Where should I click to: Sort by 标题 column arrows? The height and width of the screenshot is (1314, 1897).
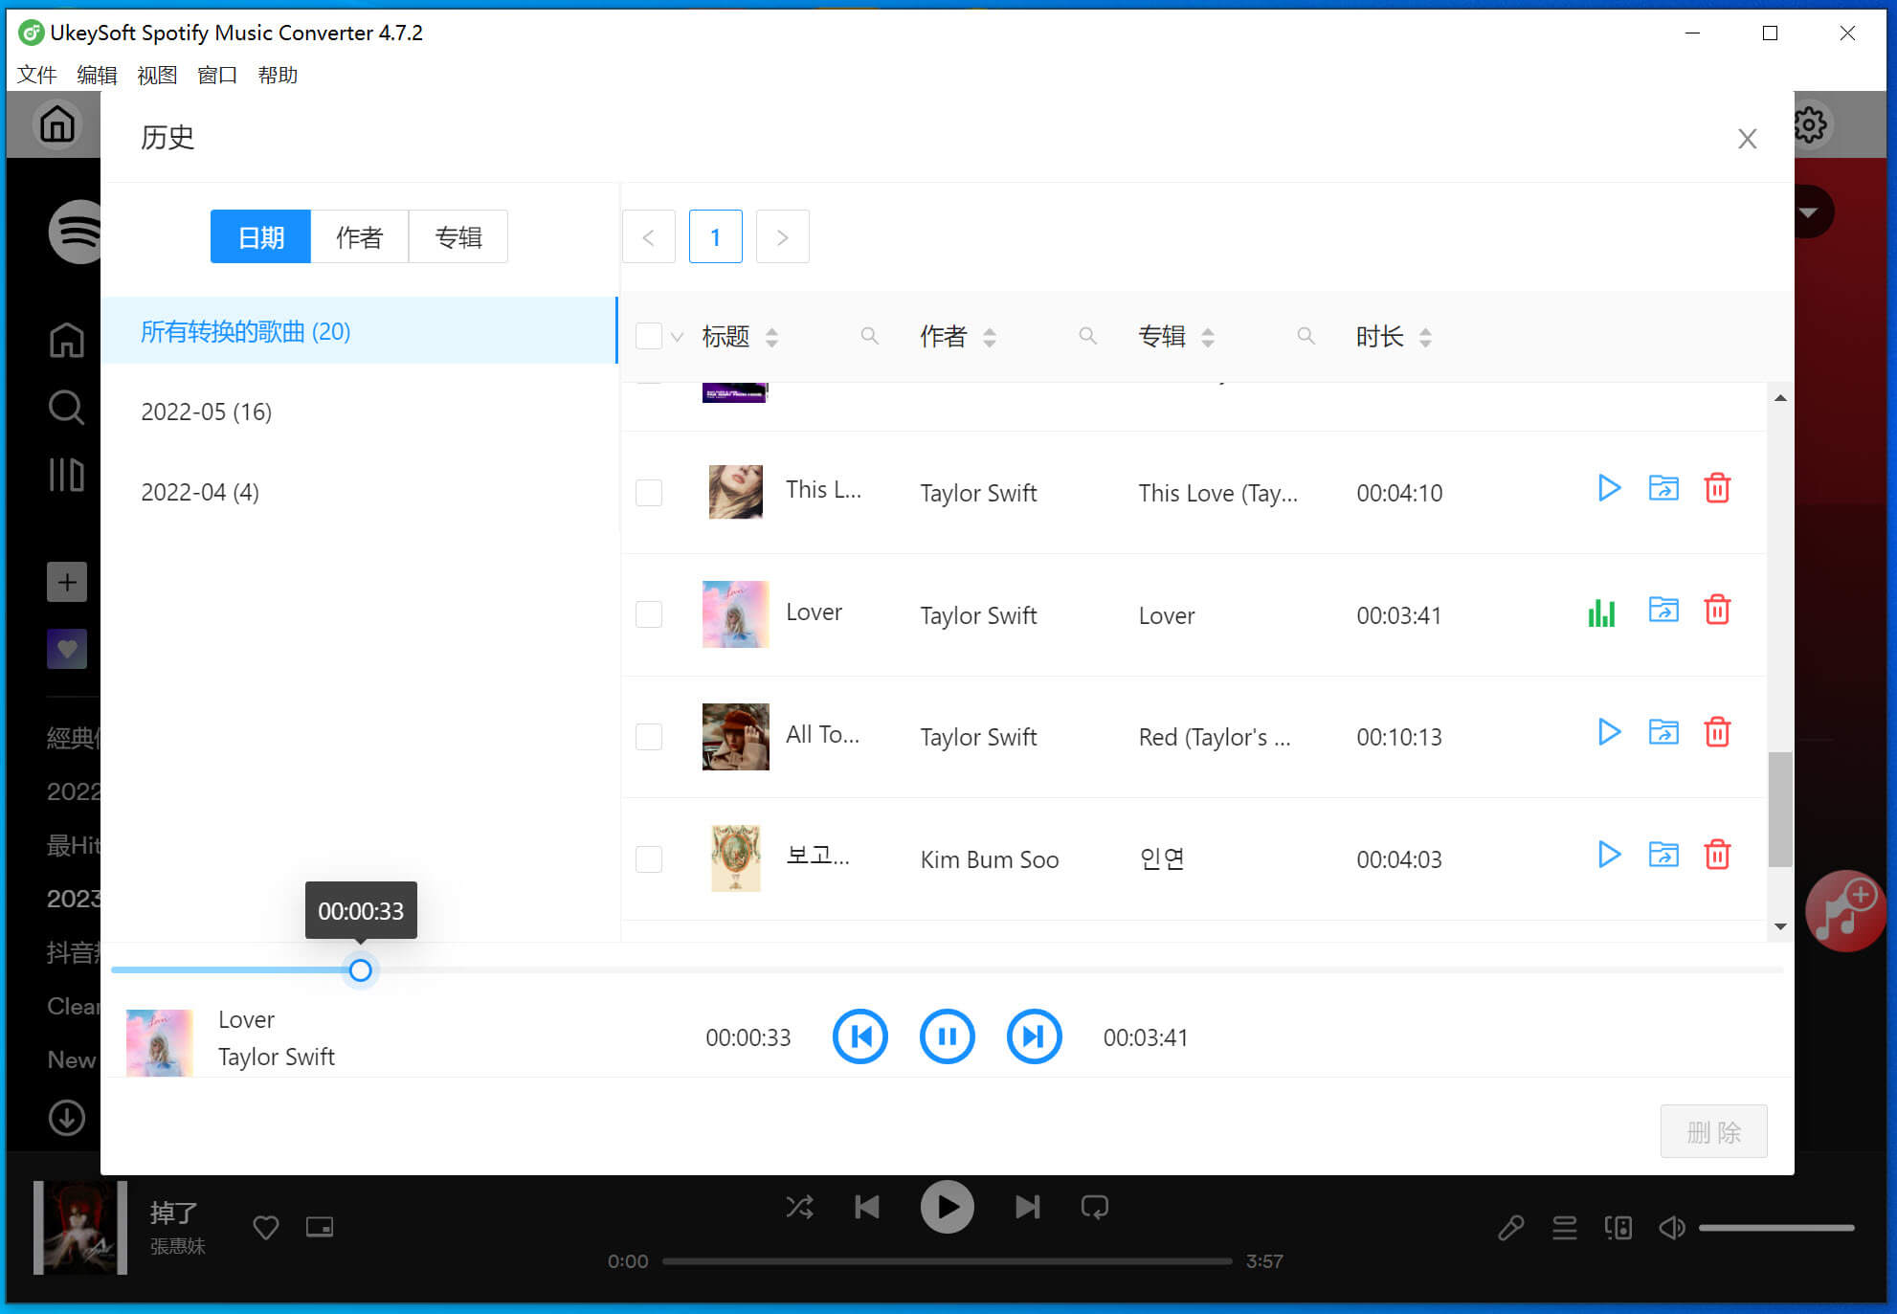pyautogui.click(x=771, y=337)
